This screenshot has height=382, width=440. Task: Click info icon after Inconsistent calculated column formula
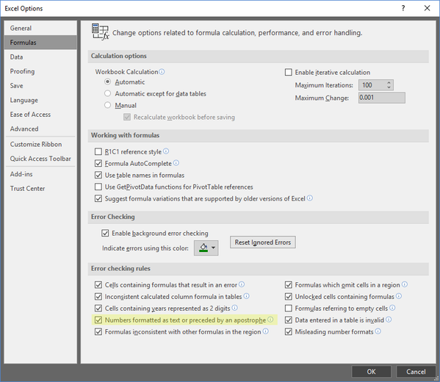click(246, 296)
